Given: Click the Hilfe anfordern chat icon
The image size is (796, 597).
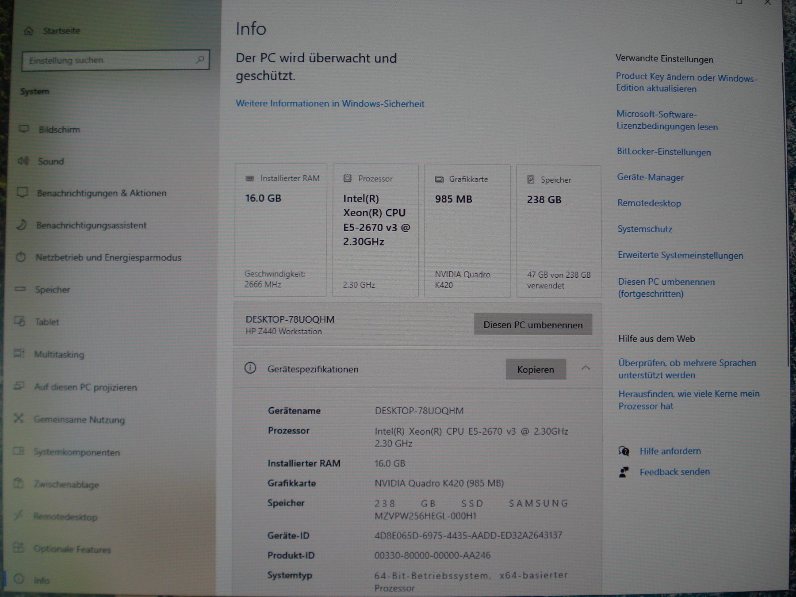Looking at the screenshot, I should click(624, 451).
